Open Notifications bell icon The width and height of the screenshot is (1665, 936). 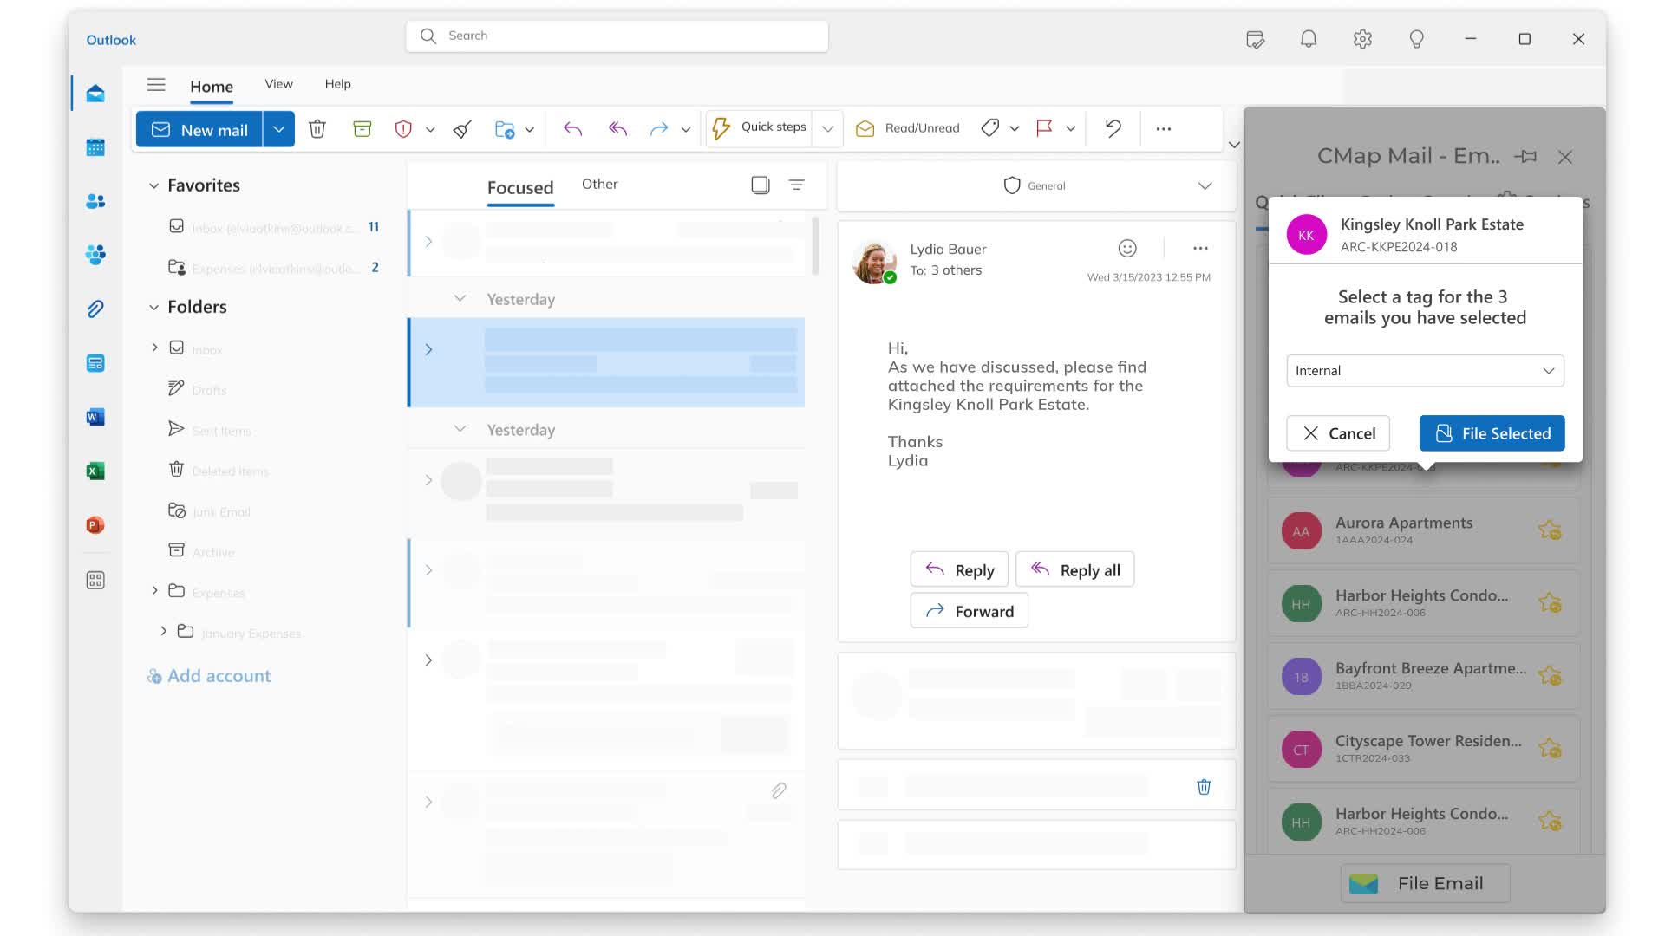1309,39
